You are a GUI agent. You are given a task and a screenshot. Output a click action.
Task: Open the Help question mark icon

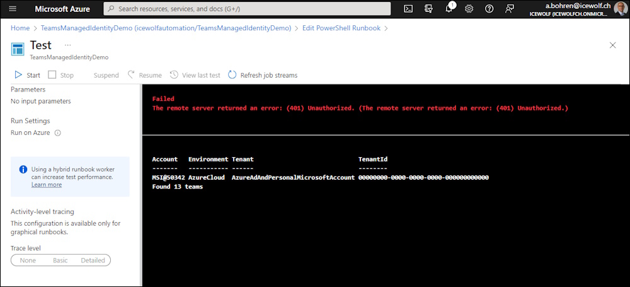pos(489,9)
